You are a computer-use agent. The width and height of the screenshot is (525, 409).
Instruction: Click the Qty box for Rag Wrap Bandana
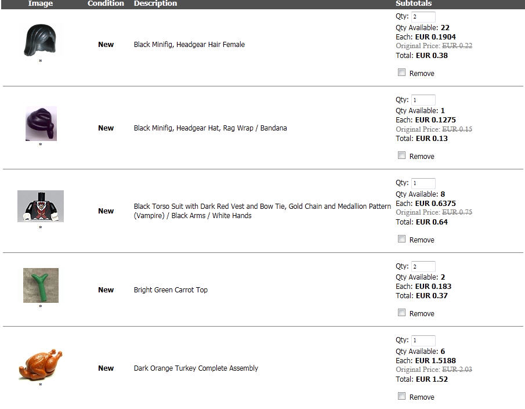point(423,100)
